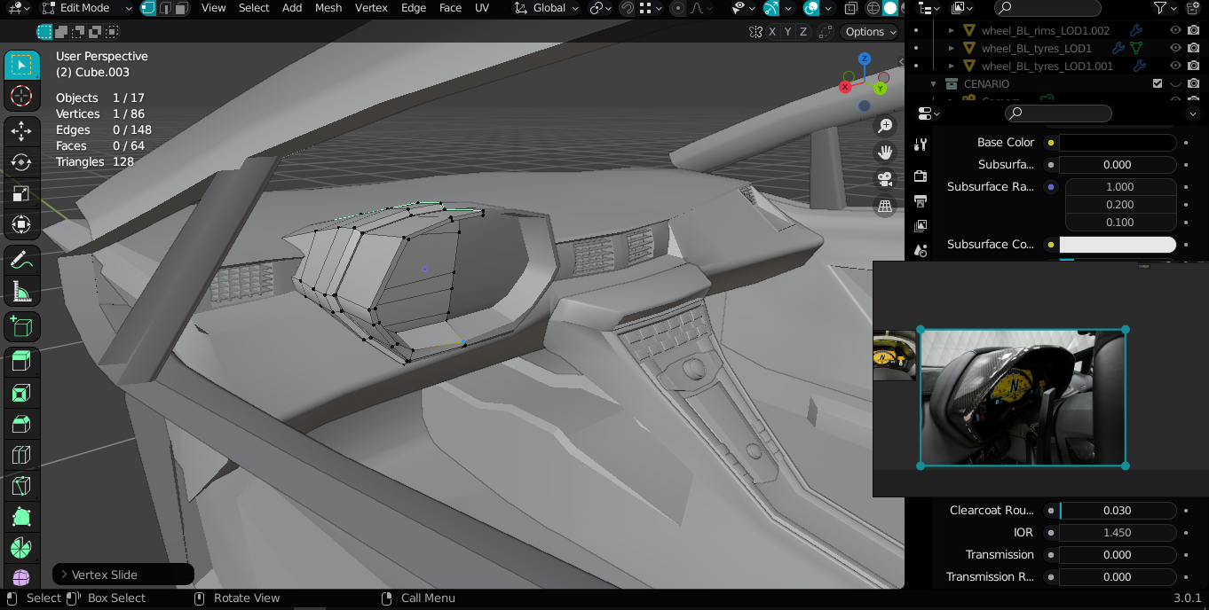
Task: Open the outliner filter dropdown
Action: pos(1165,8)
